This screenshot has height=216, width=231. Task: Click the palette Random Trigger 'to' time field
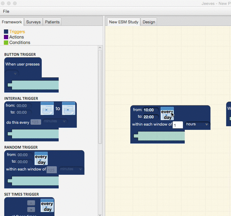pyautogui.click(x=25, y=162)
